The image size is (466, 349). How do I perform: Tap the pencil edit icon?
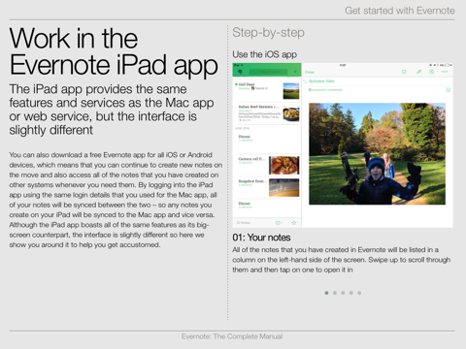click(x=418, y=72)
